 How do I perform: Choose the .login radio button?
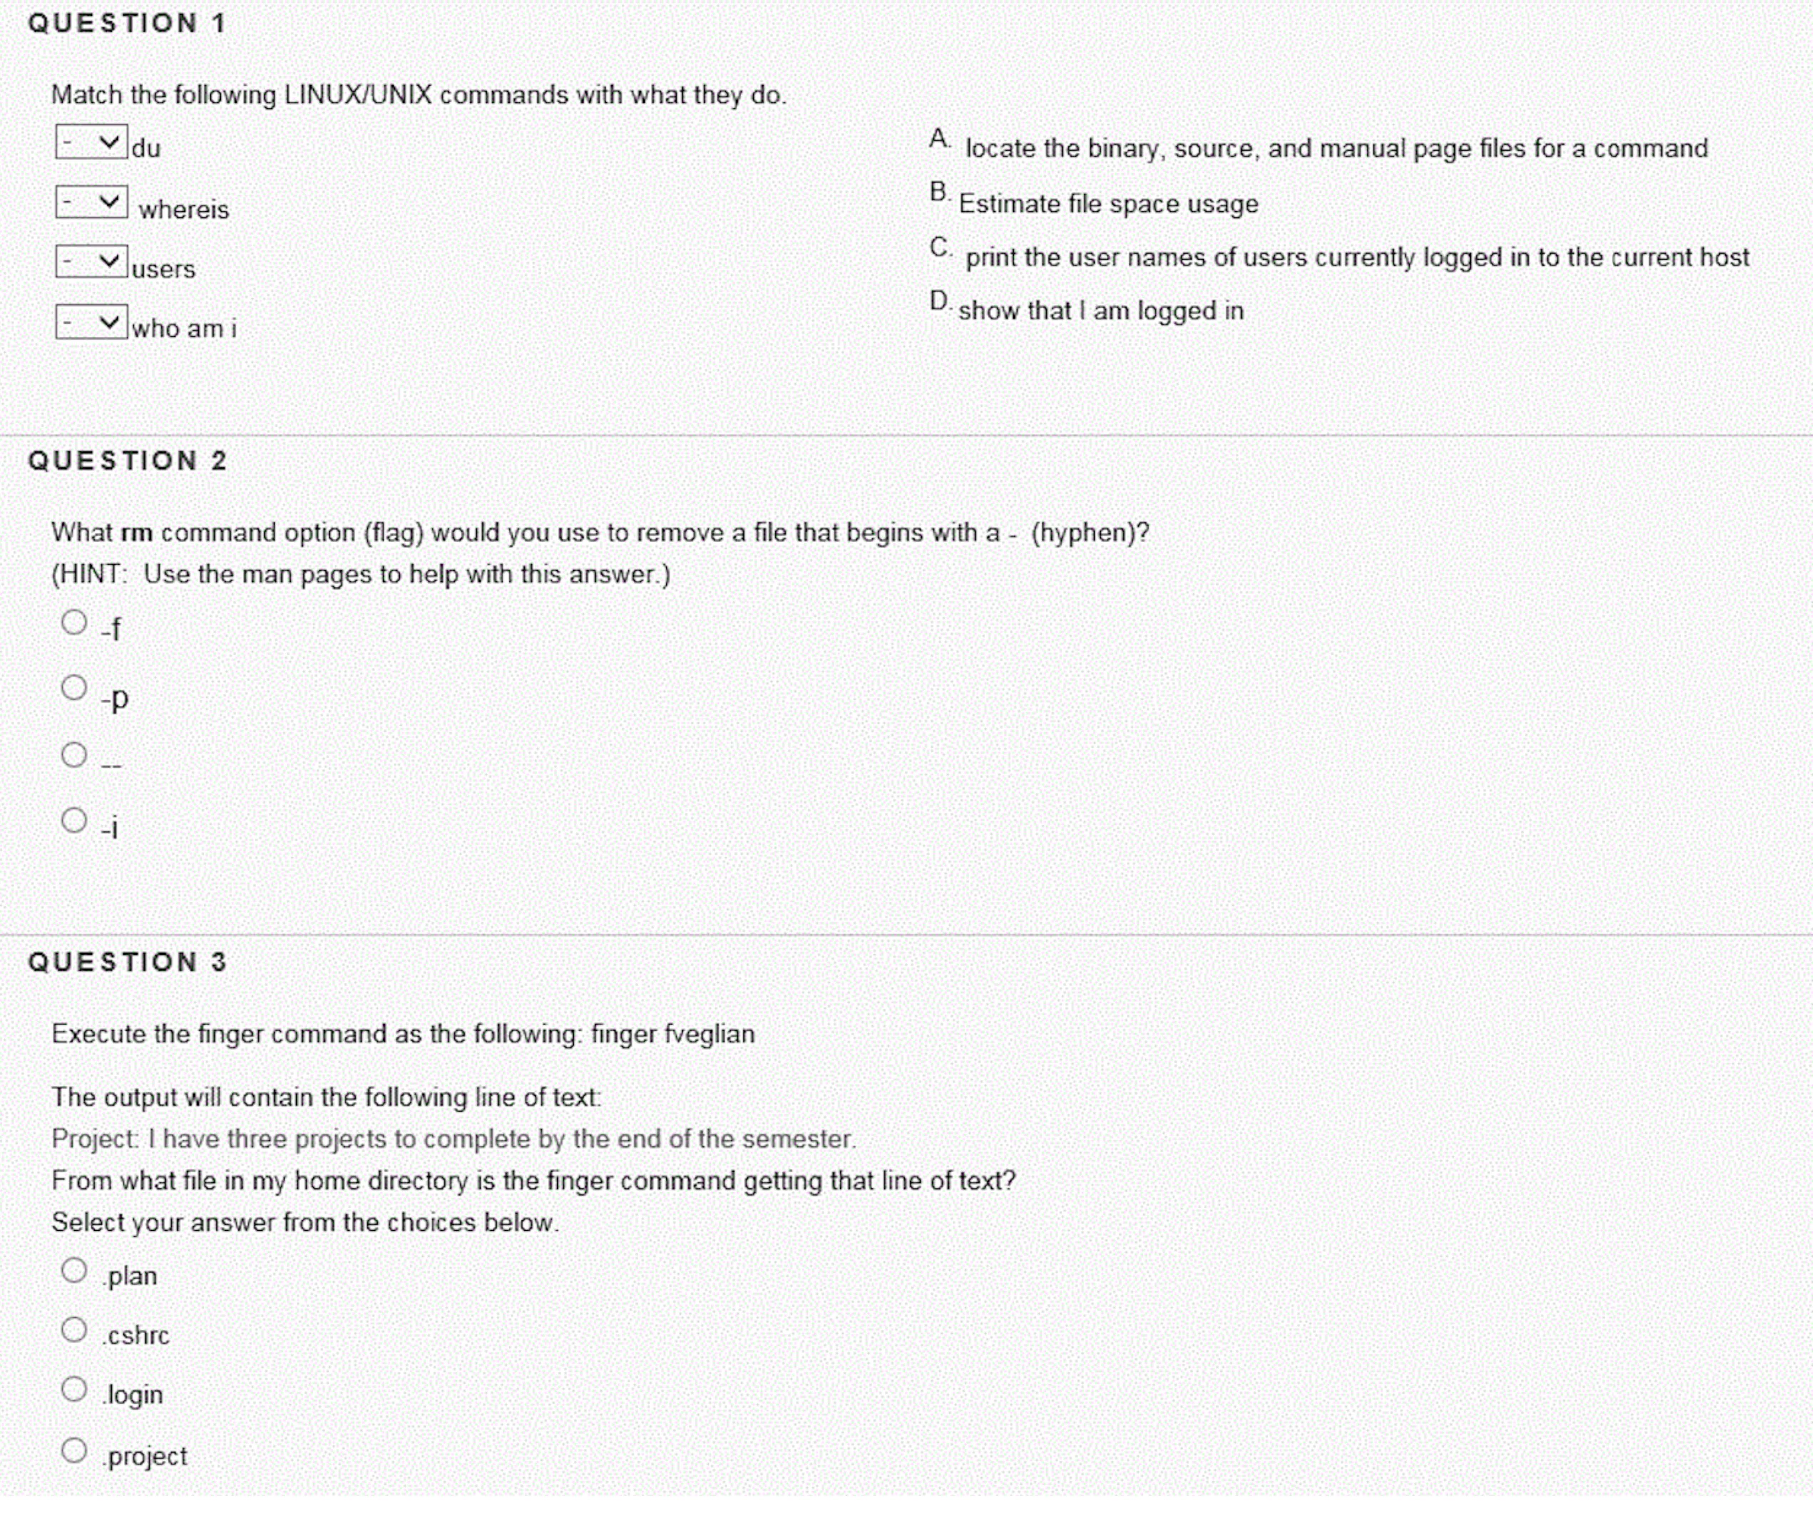point(74,1389)
